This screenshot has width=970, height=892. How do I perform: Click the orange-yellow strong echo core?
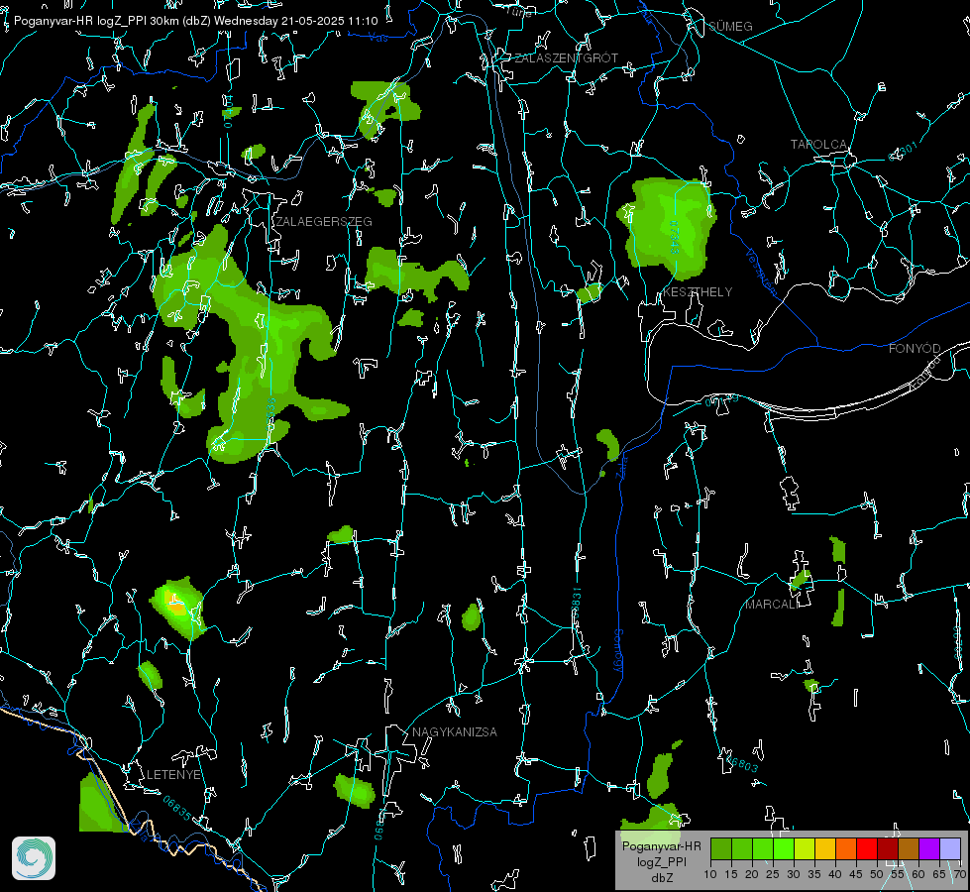point(175,606)
